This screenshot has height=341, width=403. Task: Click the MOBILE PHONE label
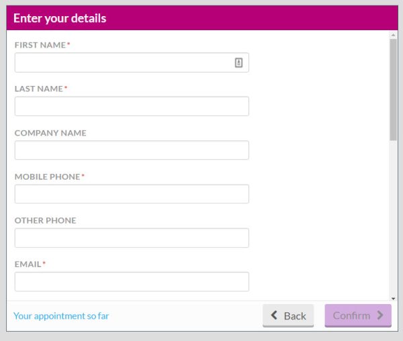coord(47,177)
